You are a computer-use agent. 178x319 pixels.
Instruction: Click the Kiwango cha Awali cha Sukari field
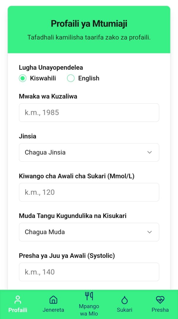pos(89,192)
